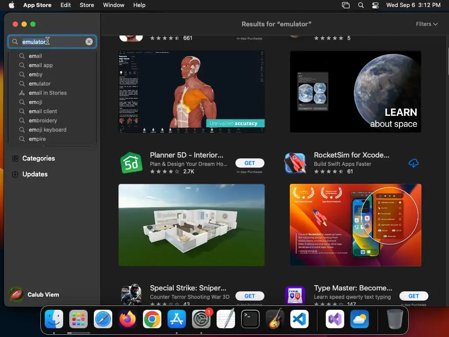This screenshot has width=449, height=337.
Task: Open Stage Manager menu bar icon
Action: coord(346,5)
